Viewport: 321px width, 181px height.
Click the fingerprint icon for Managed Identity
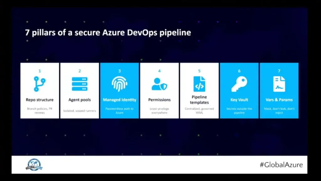[x=119, y=84]
